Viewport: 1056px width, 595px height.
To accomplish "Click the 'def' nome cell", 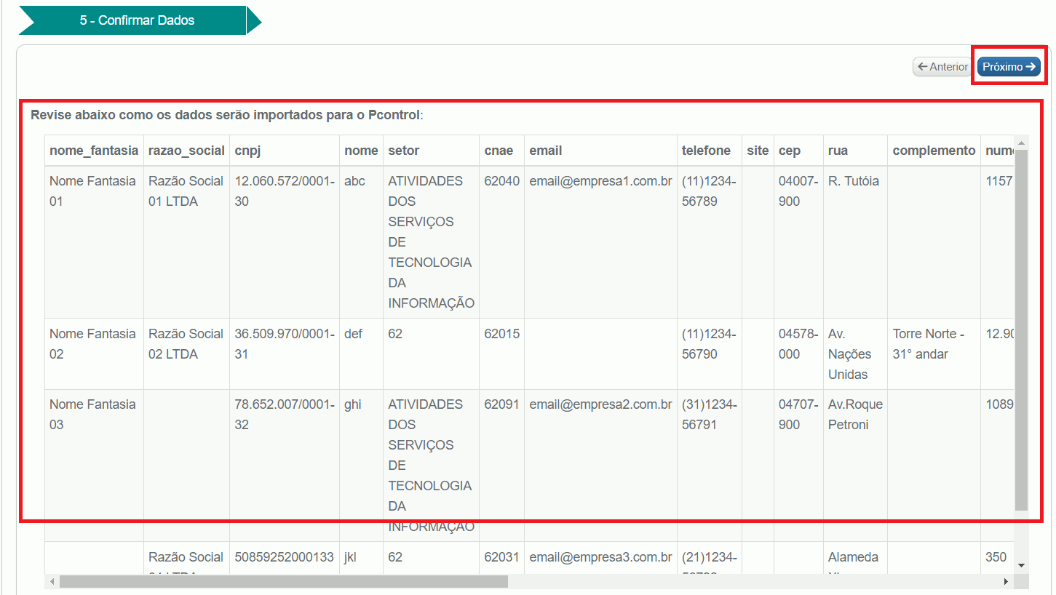I will pyautogui.click(x=361, y=354).
